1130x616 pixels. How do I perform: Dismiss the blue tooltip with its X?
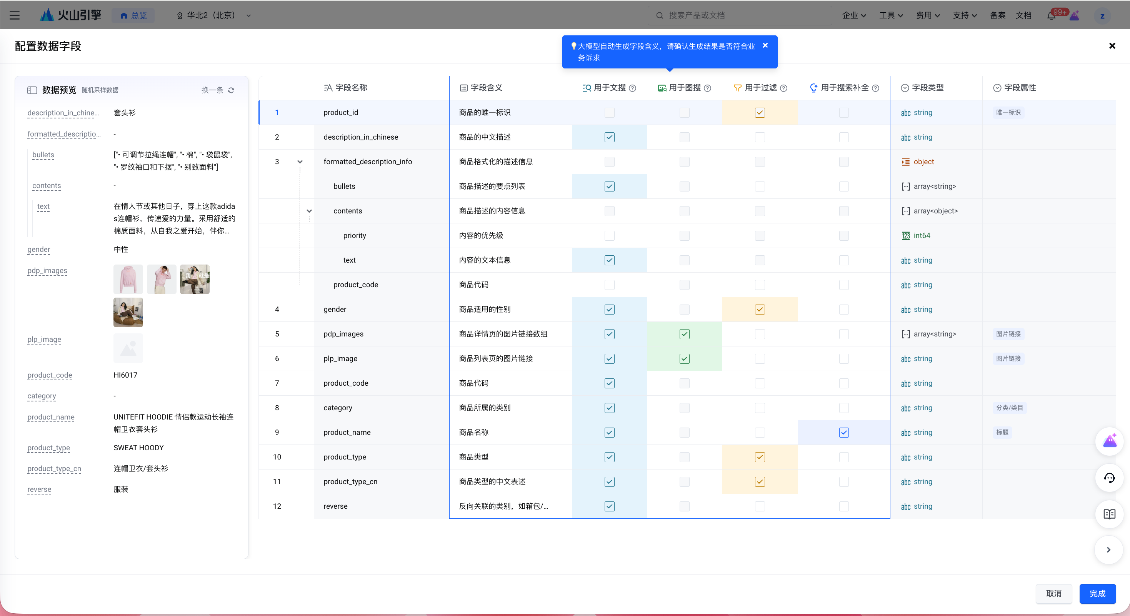[x=765, y=46]
